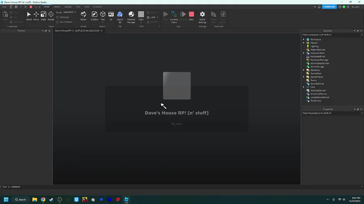Screen dimensions: 364x204
Task: Open the Color dropdown arrow
Action: click(x=141, y=23)
